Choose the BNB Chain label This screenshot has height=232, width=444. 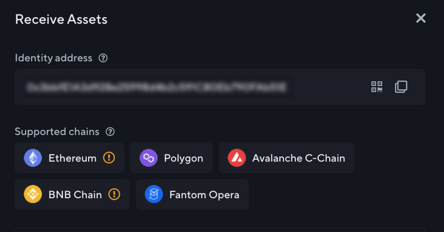[75, 194]
